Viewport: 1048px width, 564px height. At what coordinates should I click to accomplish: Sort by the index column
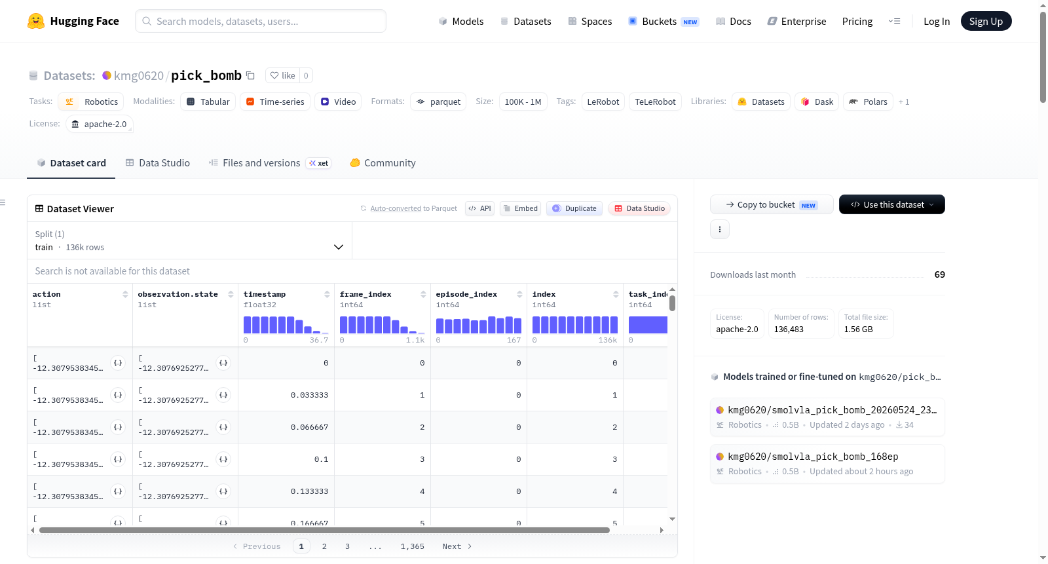click(x=616, y=295)
